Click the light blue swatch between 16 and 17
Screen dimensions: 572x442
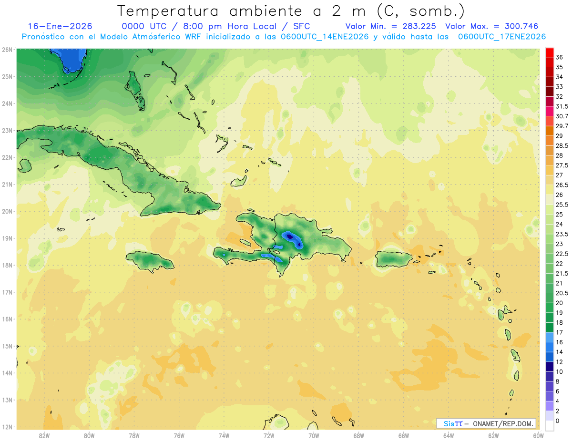point(550,338)
